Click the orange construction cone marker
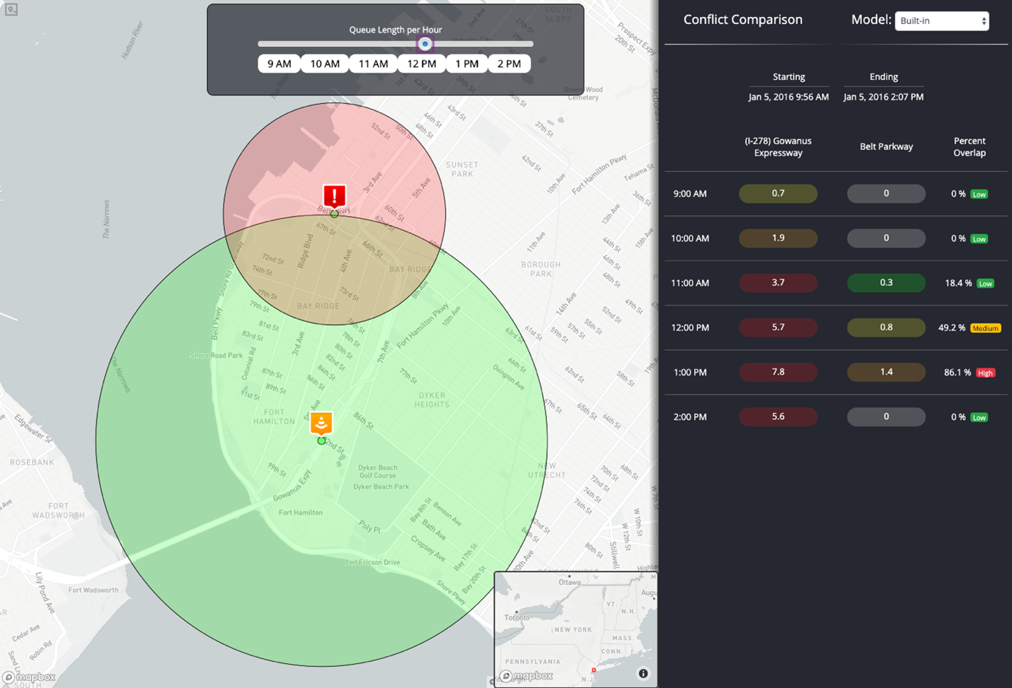 click(321, 423)
